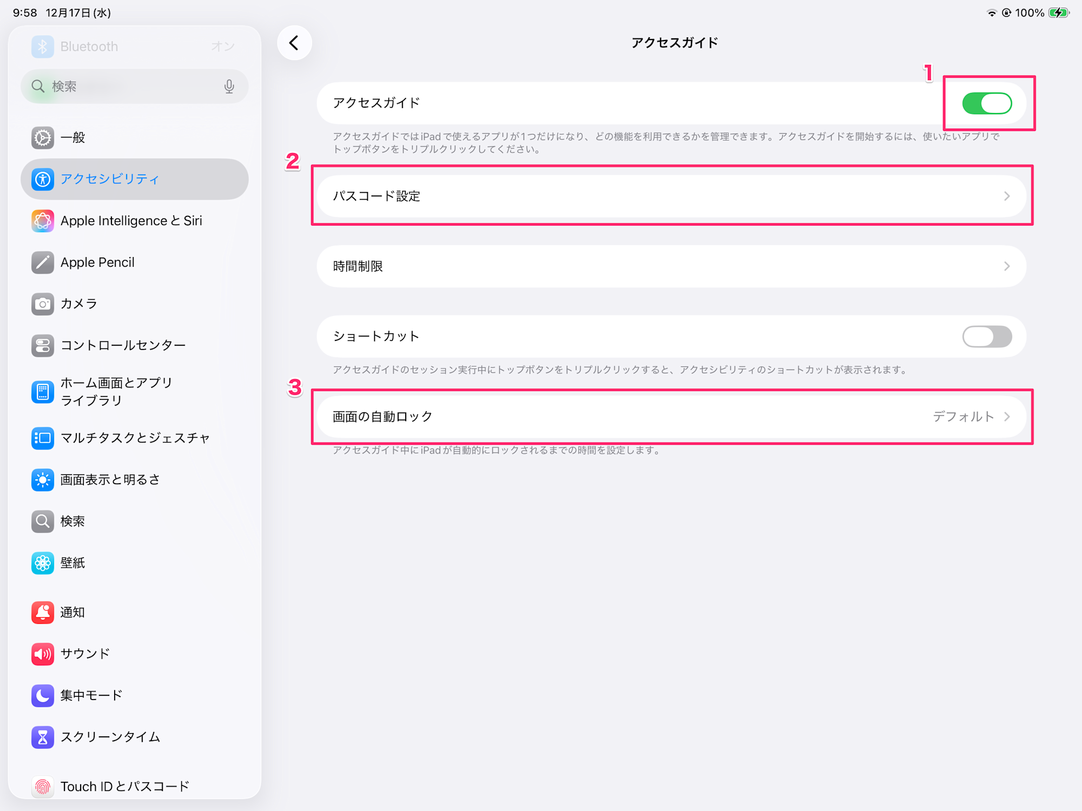
Task: Enable the ショートカット toggle
Action: click(x=986, y=337)
